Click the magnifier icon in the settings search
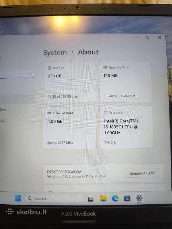This screenshot has height=229, width=172. (x=30, y=74)
